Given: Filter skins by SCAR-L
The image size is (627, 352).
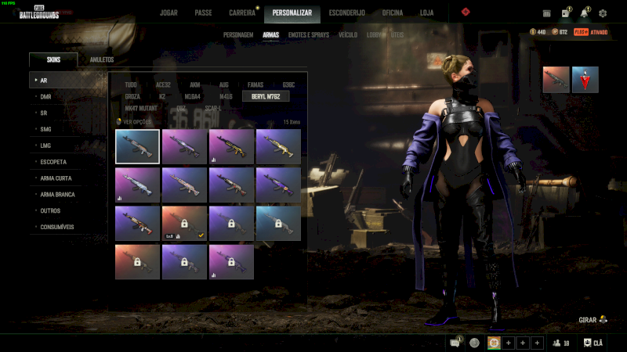Looking at the screenshot, I should 212,108.
